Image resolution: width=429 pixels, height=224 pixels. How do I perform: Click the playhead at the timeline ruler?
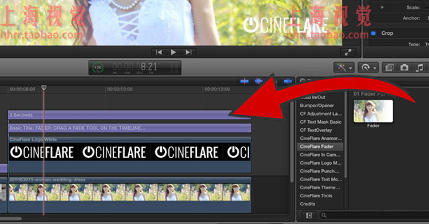click(x=44, y=88)
